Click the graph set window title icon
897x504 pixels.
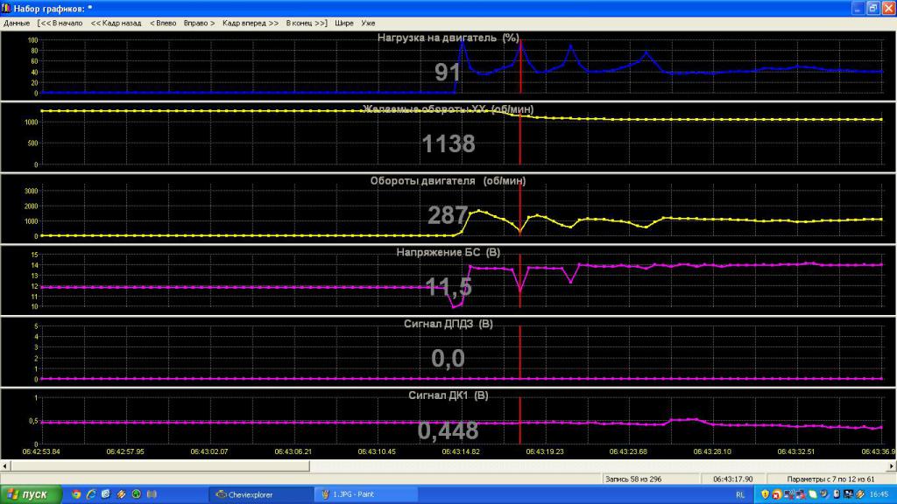click(6, 8)
